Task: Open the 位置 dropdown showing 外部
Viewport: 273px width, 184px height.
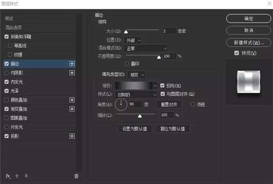Action: [x=133, y=41]
